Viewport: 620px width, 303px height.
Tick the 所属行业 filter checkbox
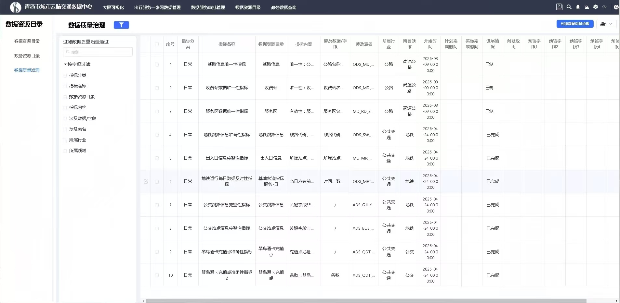[65, 140]
